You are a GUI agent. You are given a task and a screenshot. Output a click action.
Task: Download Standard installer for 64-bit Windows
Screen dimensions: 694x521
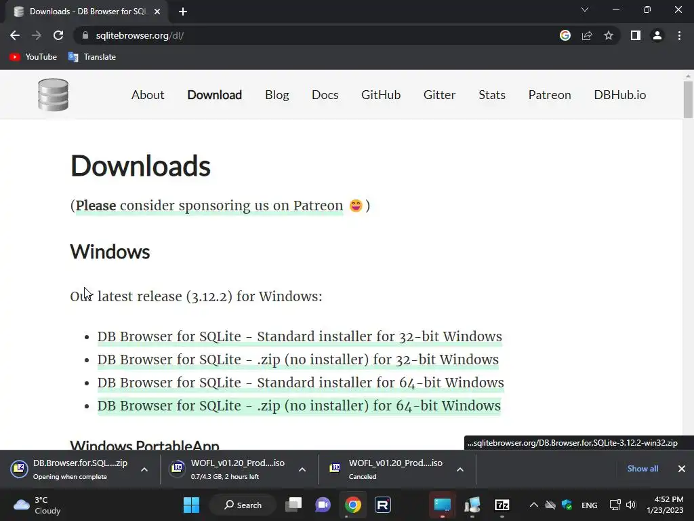tap(300, 383)
